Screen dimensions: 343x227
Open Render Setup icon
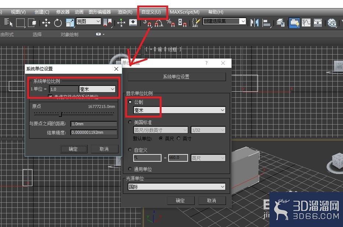tap(332, 23)
